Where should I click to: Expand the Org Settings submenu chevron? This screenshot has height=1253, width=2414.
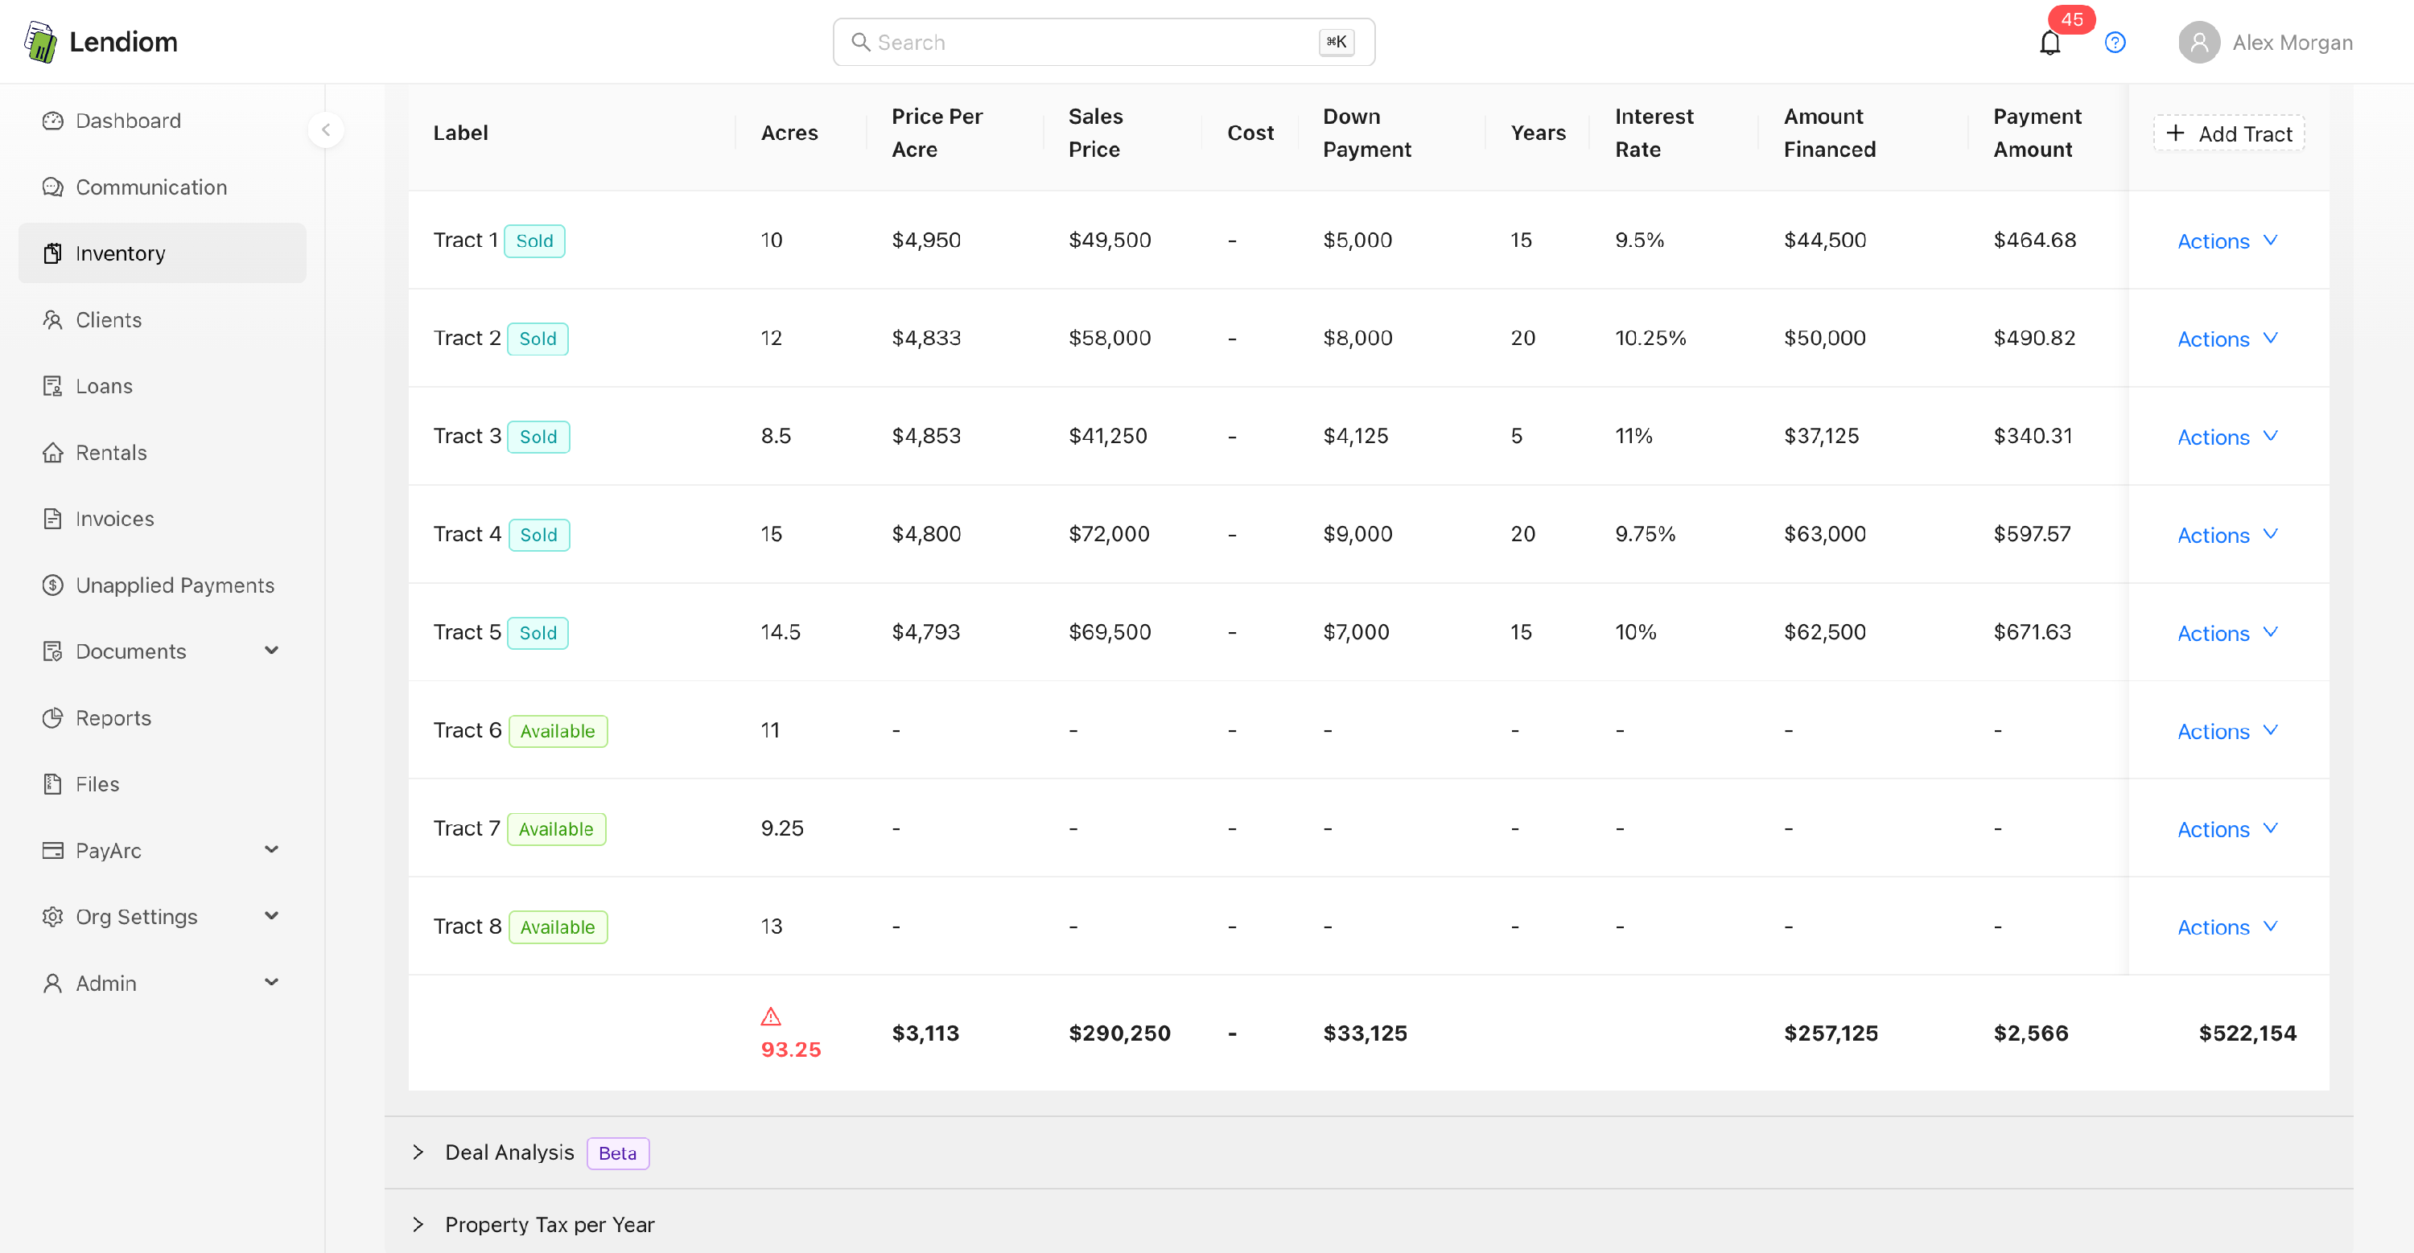(272, 916)
